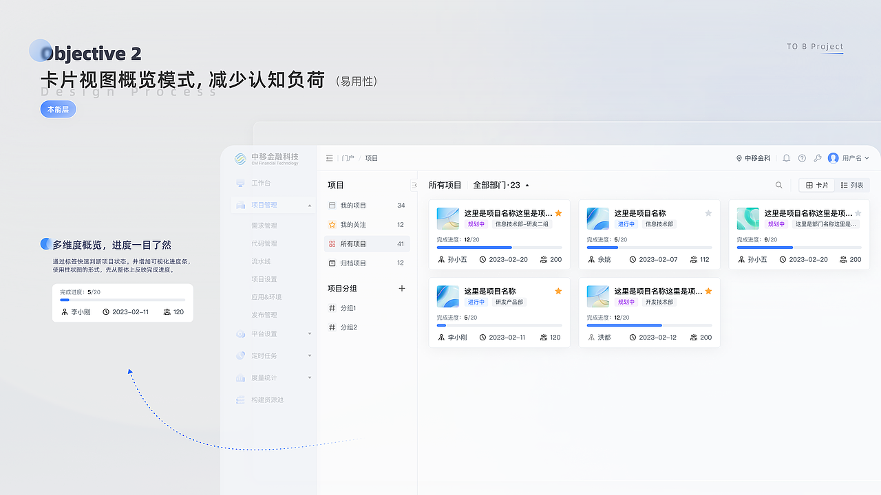Click the 项目 breadcrumb
This screenshot has width=881, height=495.
click(372, 158)
